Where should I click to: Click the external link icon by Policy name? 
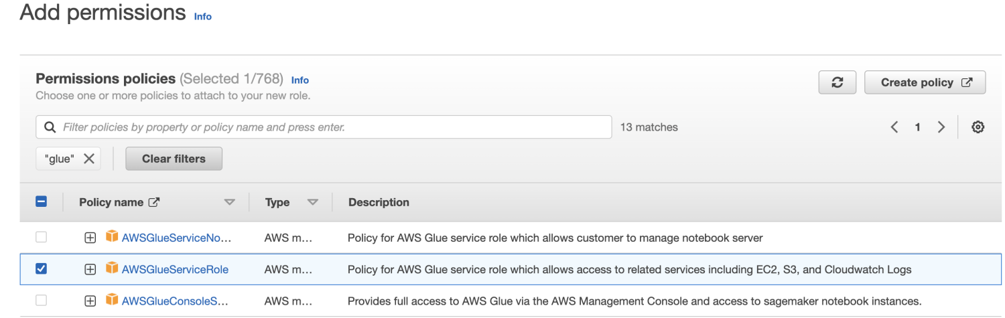click(154, 202)
